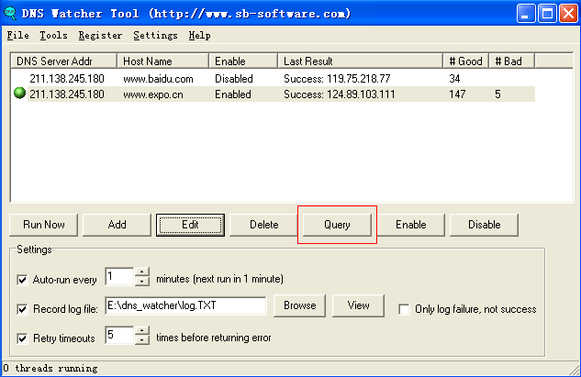Click the DNS Watcher title bar icon
This screenshot has height=377, width=581.
coord(12,13)
